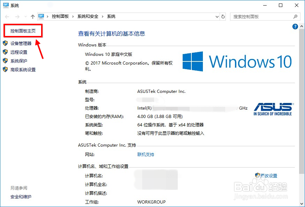This screenshot has width=305, height=207.
Task: Click the system icon in title bar
Action: point(6,5)
